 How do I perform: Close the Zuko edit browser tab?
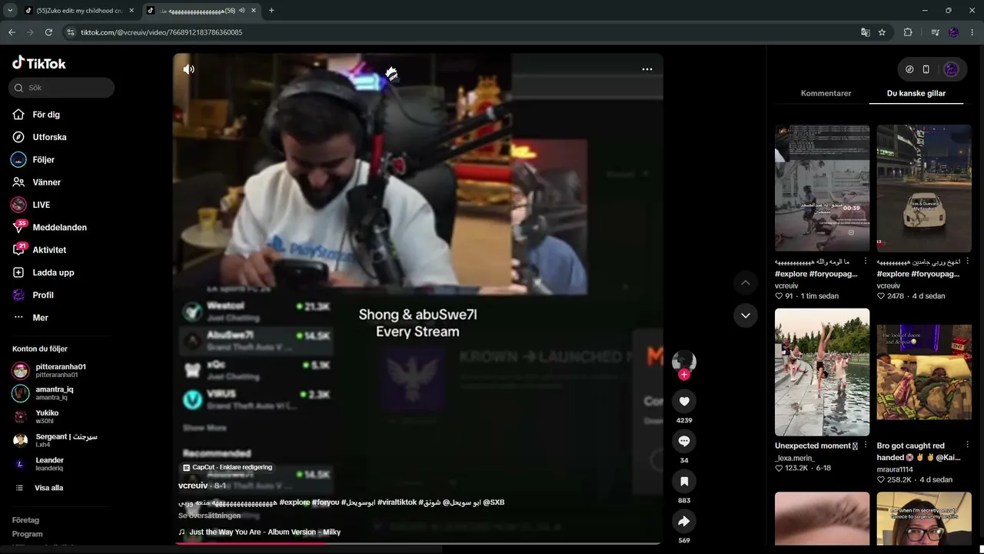131,11
